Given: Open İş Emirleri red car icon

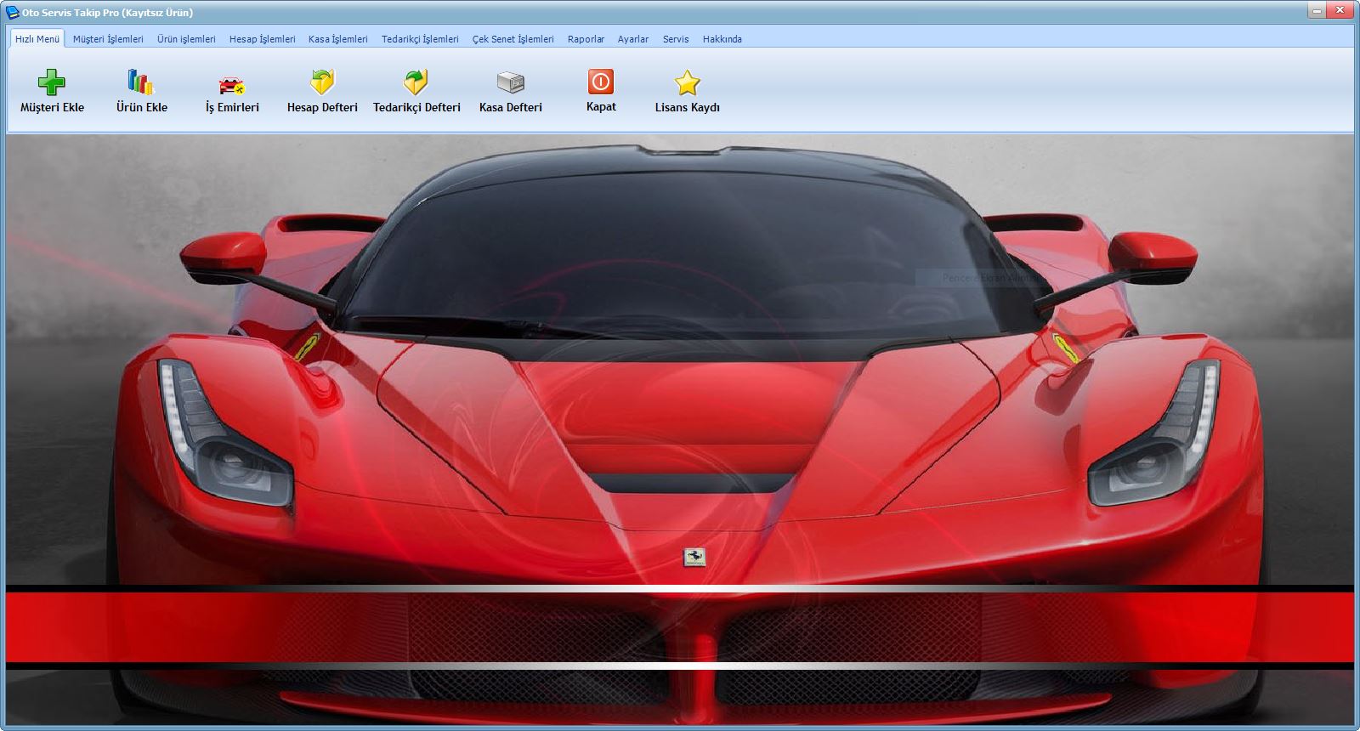Looking at the screenshot, I should pyautogui.click(x=232, y=84).
